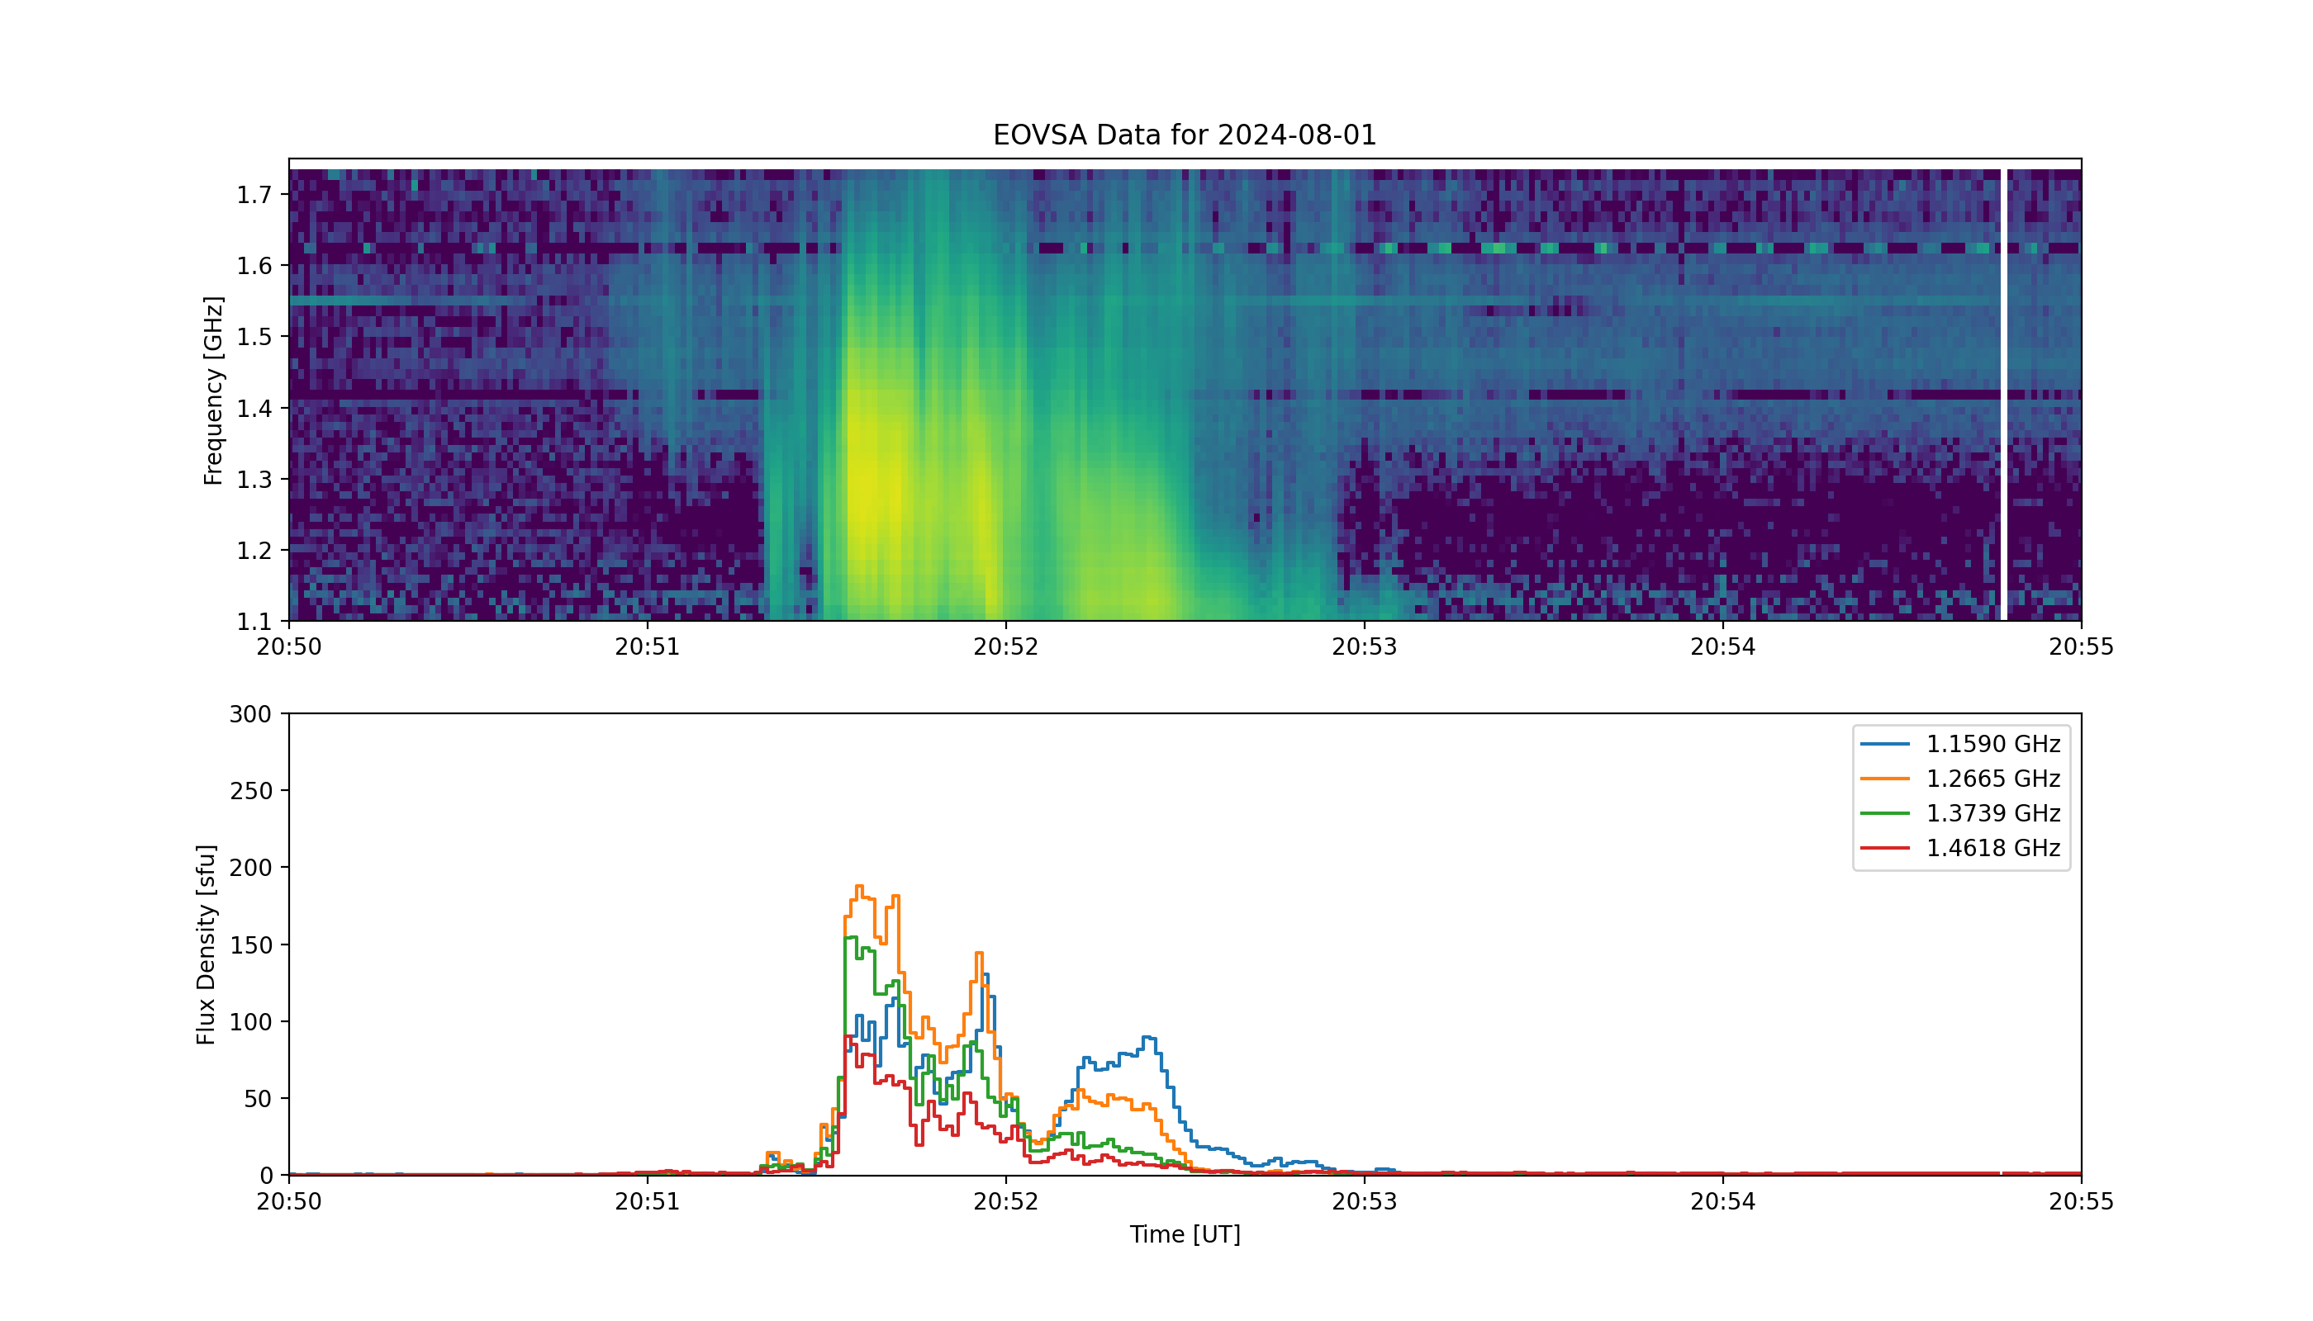Click the white data-gap stripe in the spectrogram

pyautogui.click(x=2003, y=395)
